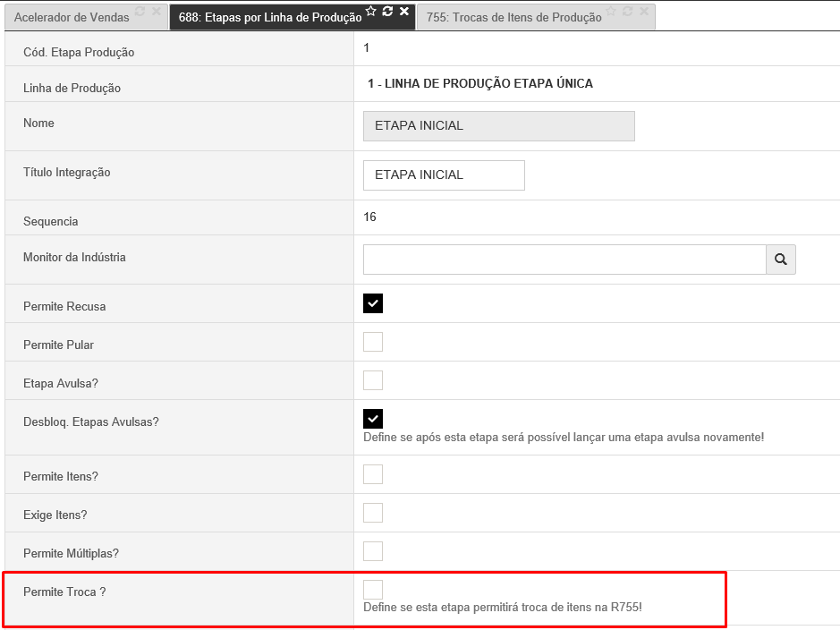Click the Exige Itens? label
The width and height of the screenshot is (840, 630).
coord(55,515)
